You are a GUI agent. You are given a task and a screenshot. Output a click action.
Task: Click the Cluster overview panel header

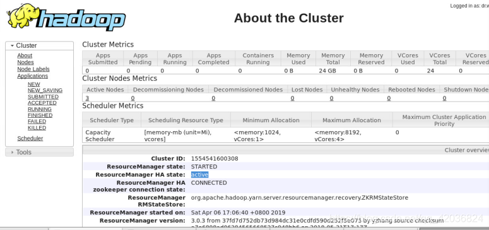[286, 150]
